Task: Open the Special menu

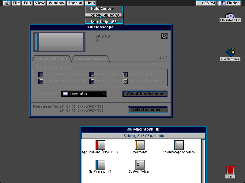Action: click(75, 3)
